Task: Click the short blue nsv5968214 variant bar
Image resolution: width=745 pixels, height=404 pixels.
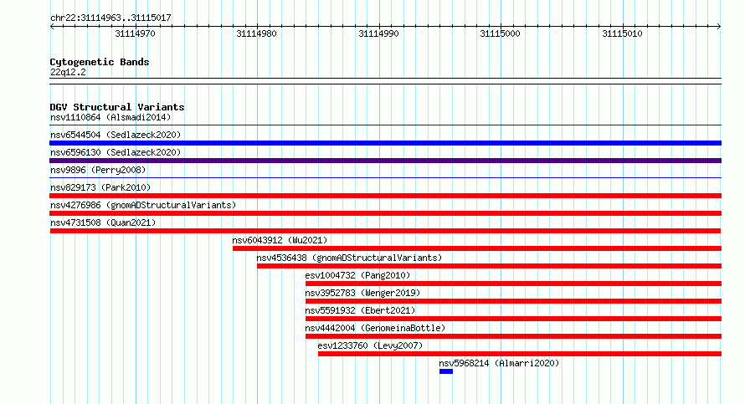Action: coord(446,371)
